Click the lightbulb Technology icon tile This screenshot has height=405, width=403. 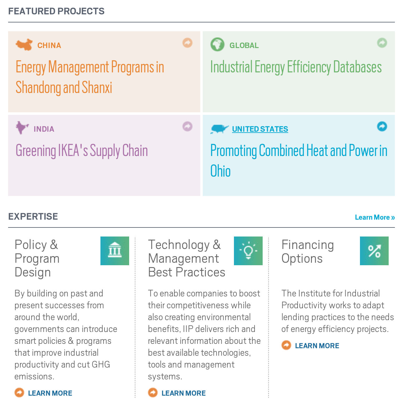pos(248,251)
